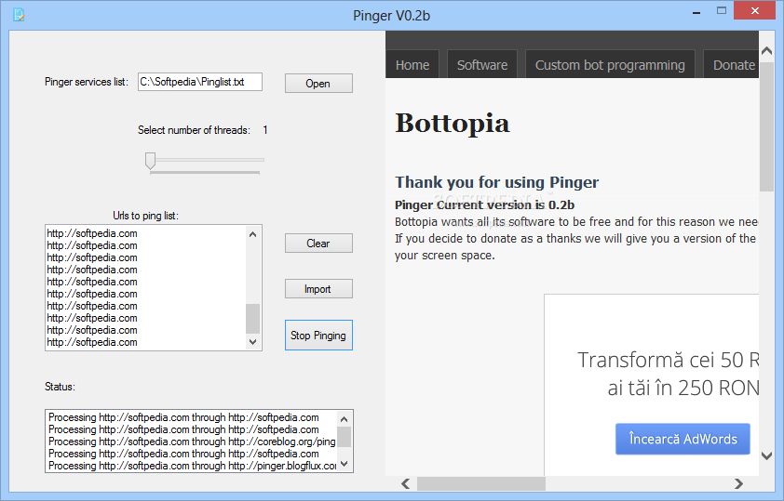Click the URL list scrollbar thumb
The image size is (784, 501).
(x=253, y=319)
